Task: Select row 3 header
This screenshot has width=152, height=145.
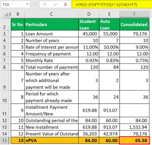Action: [x=4, y=34]
